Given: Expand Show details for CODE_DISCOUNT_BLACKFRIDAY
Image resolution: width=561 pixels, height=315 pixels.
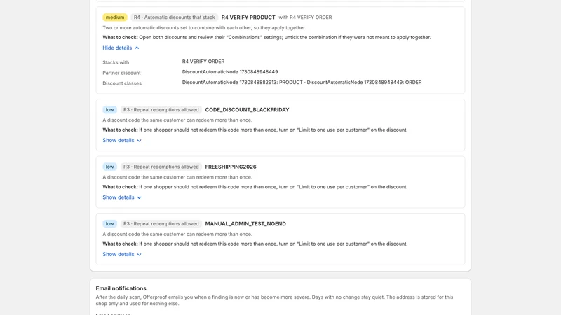Looking at the screenshot, I should 122,141.
